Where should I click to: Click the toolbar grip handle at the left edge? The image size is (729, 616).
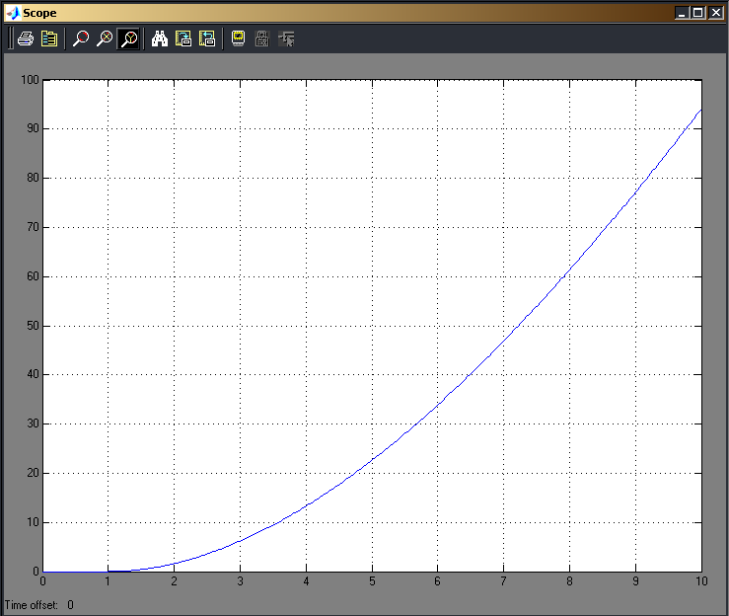tap(10, 38)
